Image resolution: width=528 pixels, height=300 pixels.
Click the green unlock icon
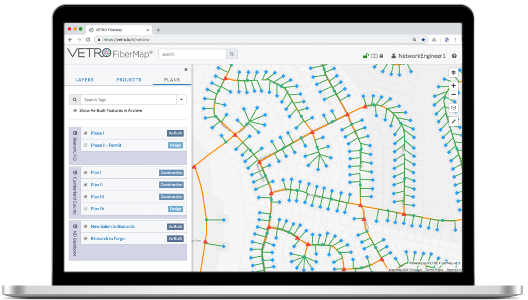[366, 56]
